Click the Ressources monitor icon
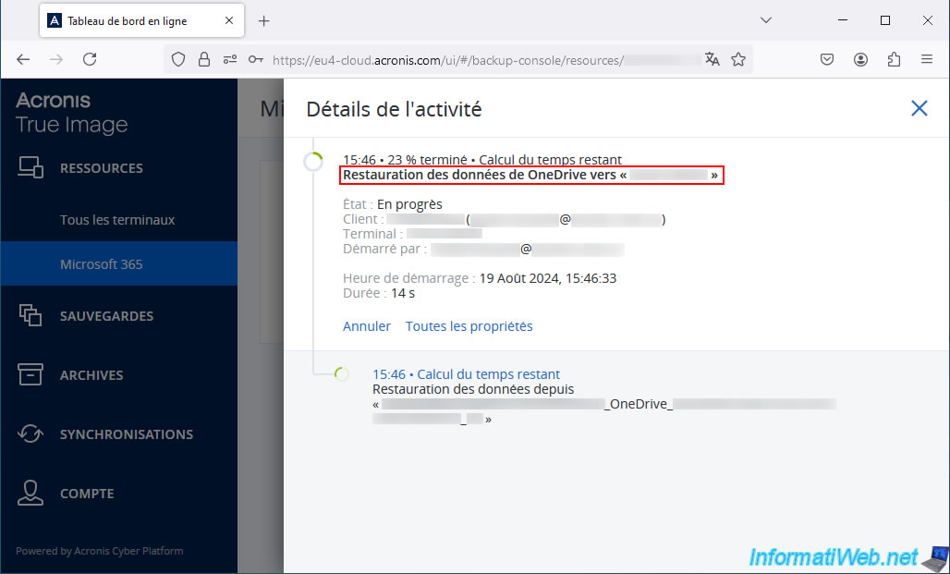This screenshot has height=574, width=950. pyautogui.click(x=30, y=167)
